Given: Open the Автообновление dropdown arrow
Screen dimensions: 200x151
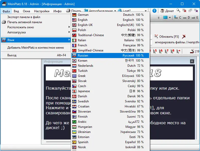Looking at the screenshot, I should pyautogui.click(x=115, y=11).
